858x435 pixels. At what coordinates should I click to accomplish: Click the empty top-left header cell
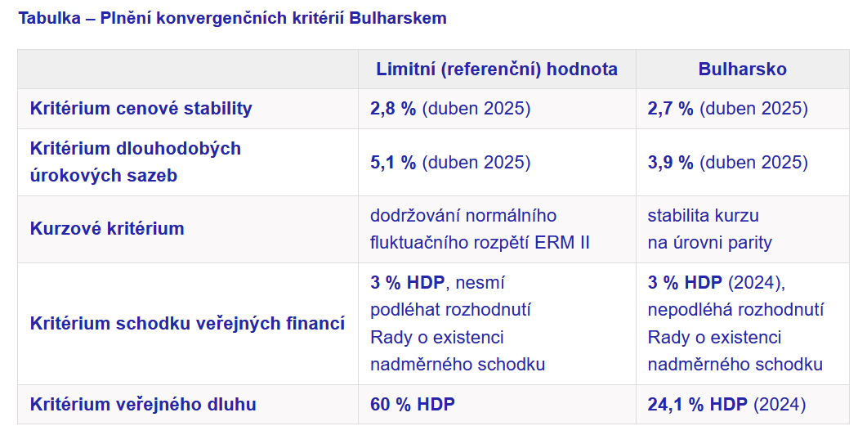188,69
